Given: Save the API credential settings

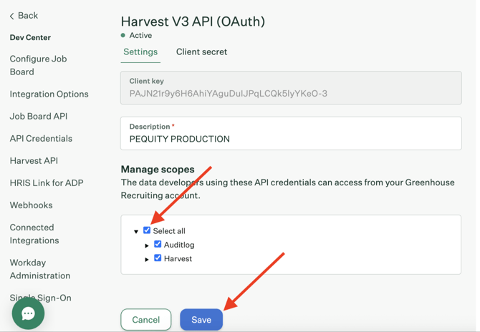Looking at the screenshot, I should click(x=201, y=319).
